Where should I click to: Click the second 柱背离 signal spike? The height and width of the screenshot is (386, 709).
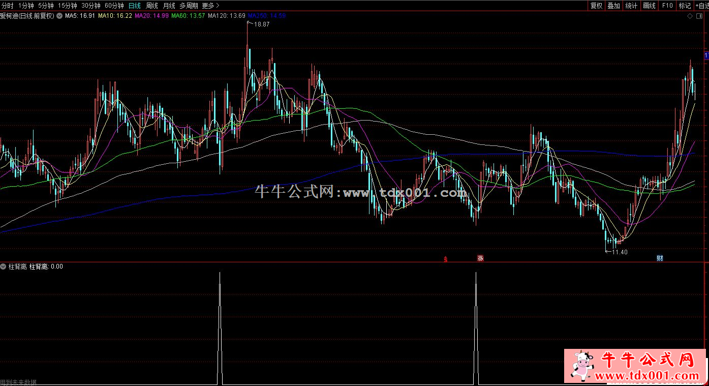476,328
